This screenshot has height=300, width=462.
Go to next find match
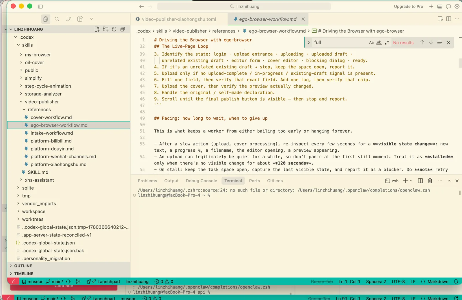point(431,42)
